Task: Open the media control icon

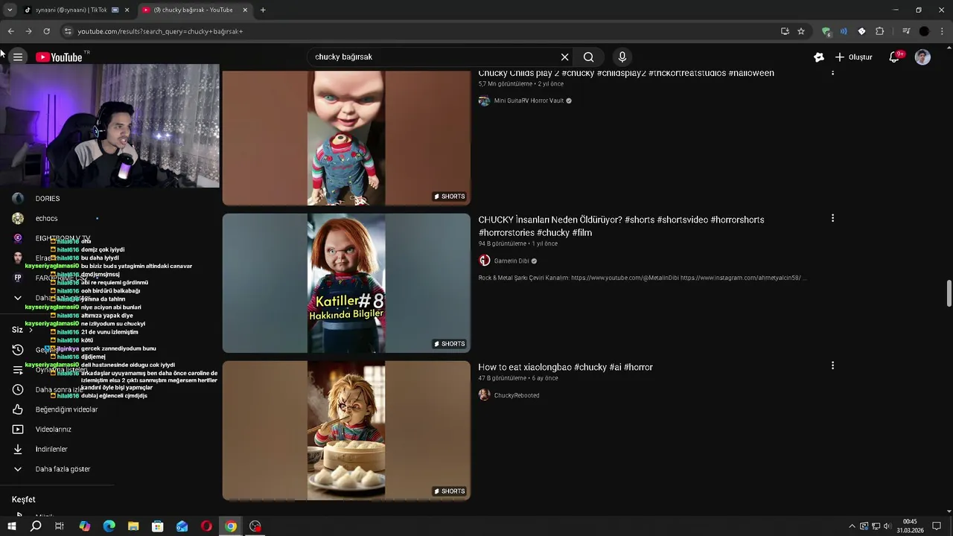Action: (x=906, y=31)
